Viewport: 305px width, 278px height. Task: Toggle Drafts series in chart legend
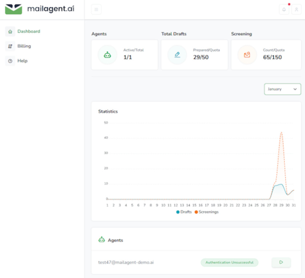pyautogui.click(x=184, y=212)
